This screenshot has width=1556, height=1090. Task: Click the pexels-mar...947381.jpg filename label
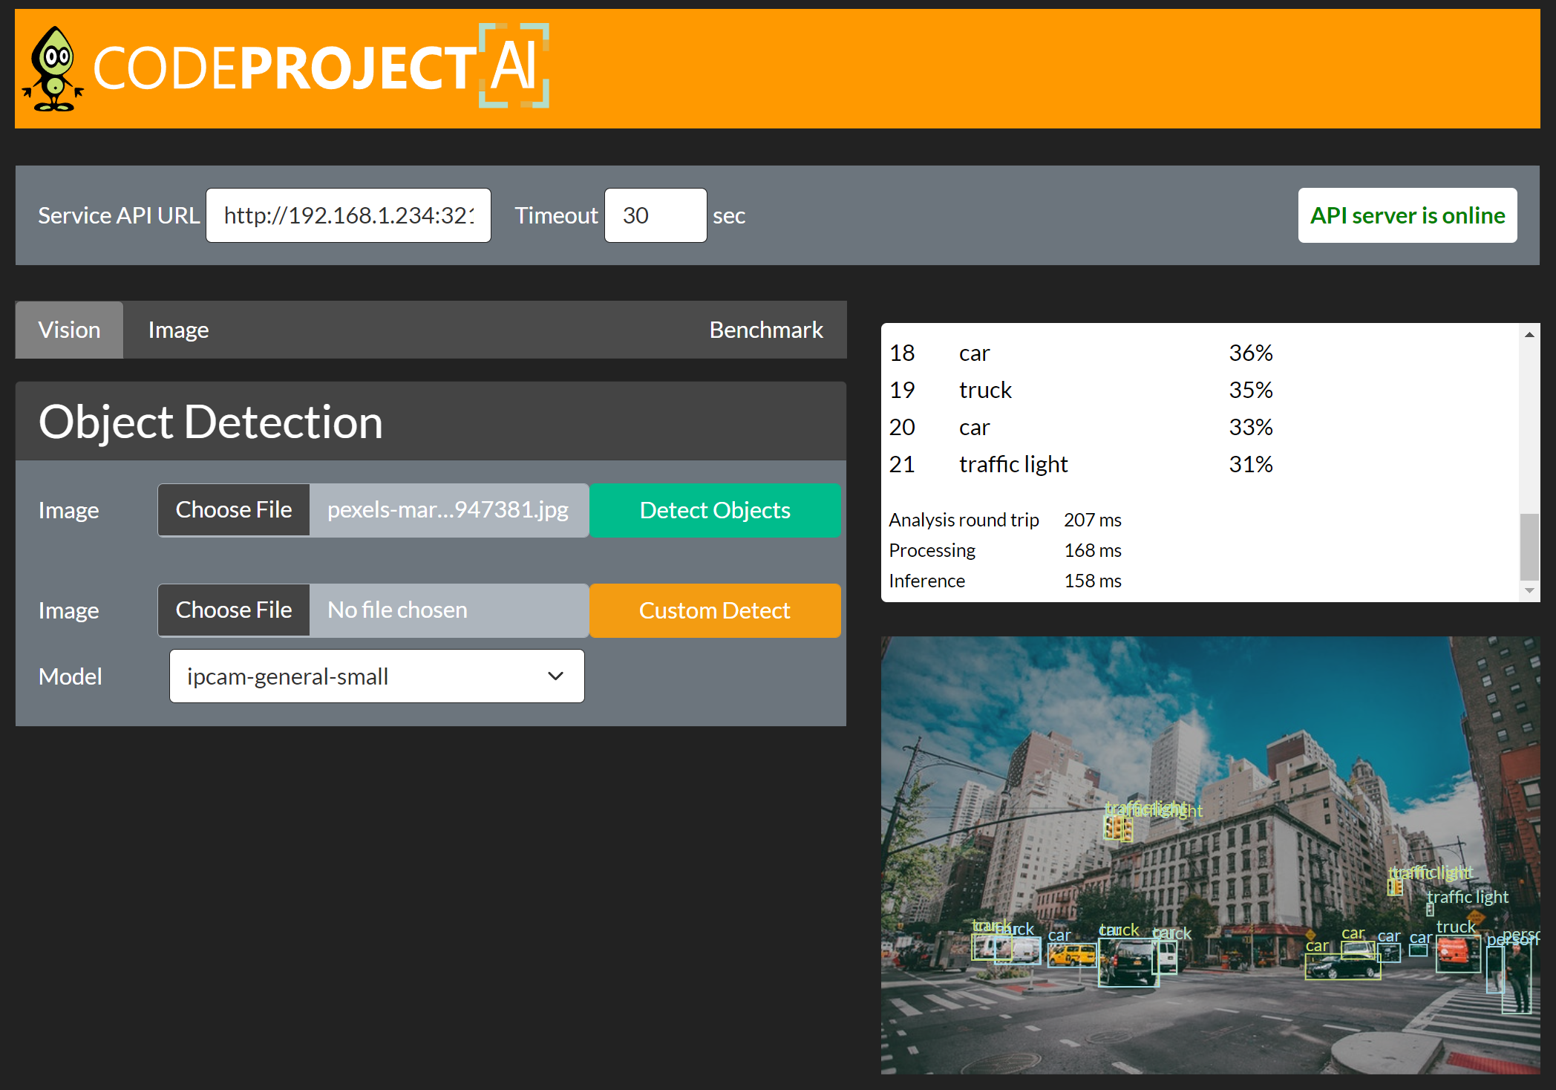point(448,509)
